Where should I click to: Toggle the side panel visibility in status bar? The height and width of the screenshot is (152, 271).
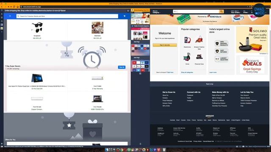click(2, 147)
